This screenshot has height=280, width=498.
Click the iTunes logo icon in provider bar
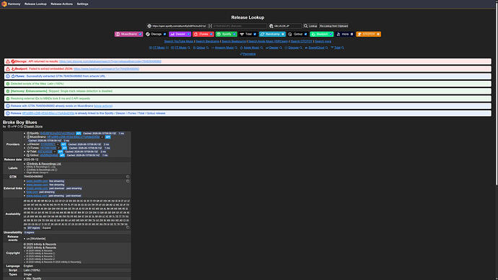pos(196,34)
